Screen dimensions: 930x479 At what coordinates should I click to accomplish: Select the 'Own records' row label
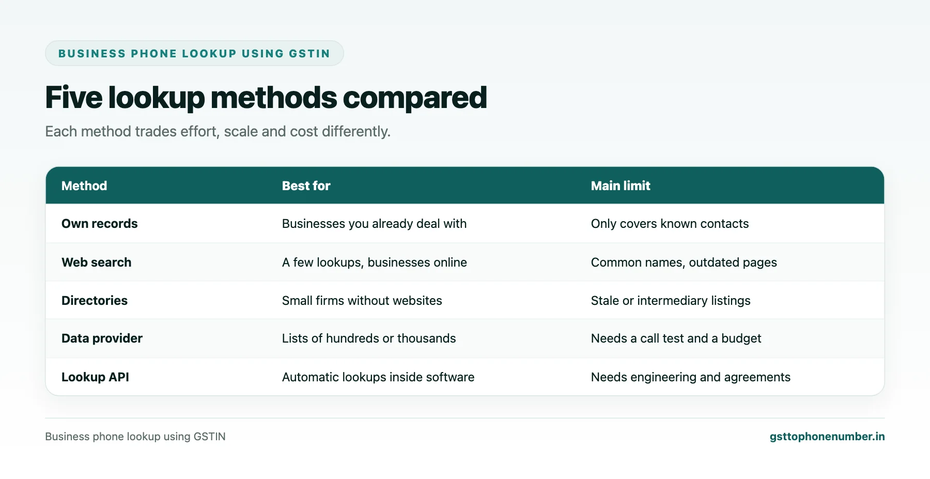coord(100,223)
